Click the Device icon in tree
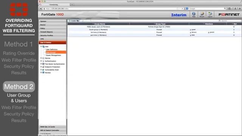This screenshot has width=242, height=136. [x=43, y=58]
